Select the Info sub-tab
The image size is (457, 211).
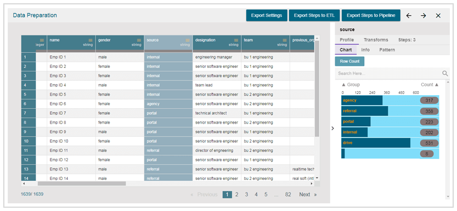[x=365, y=50]
